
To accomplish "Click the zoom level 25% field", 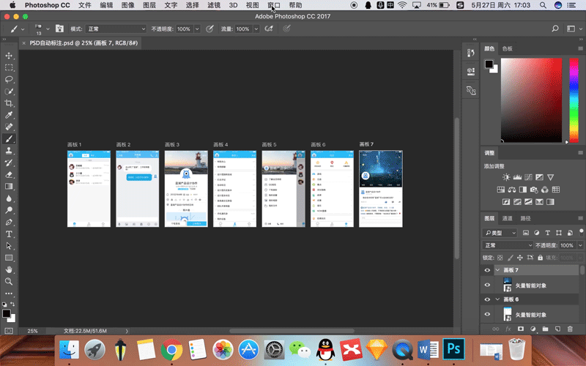I will coord(32,331).
